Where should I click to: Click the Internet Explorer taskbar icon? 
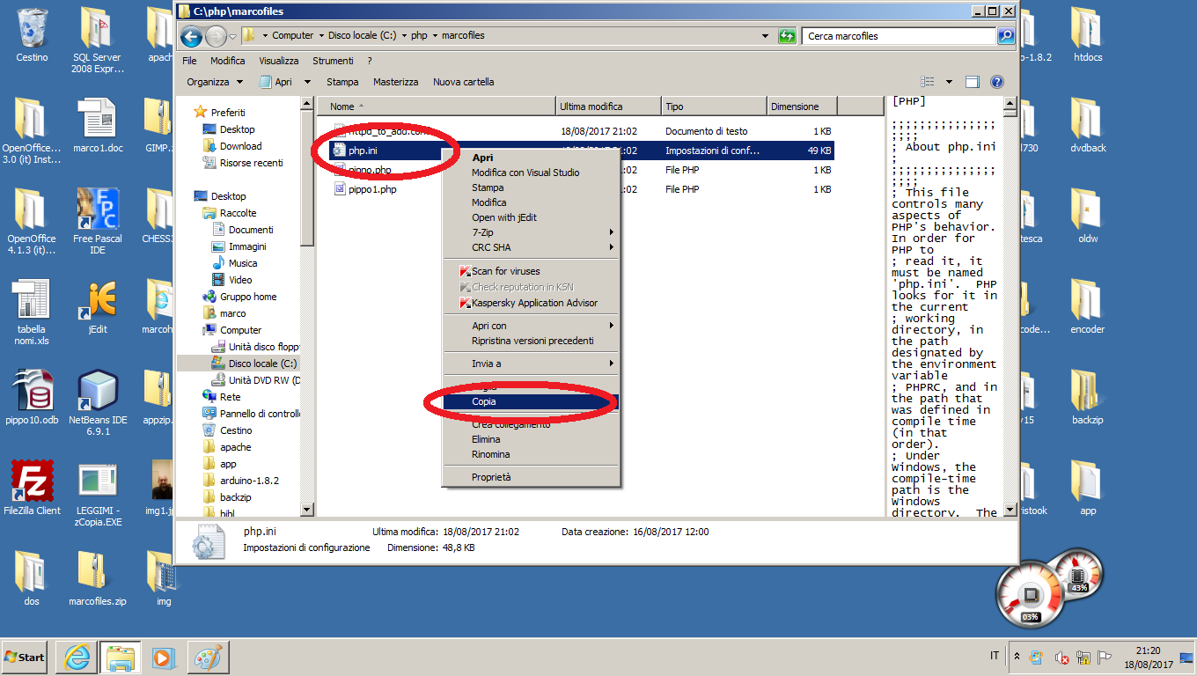coord(77,657)
